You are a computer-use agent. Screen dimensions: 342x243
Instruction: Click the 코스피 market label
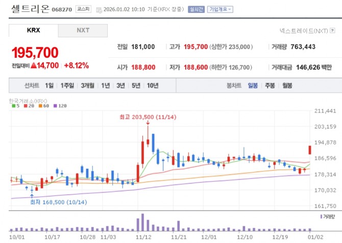83,9
